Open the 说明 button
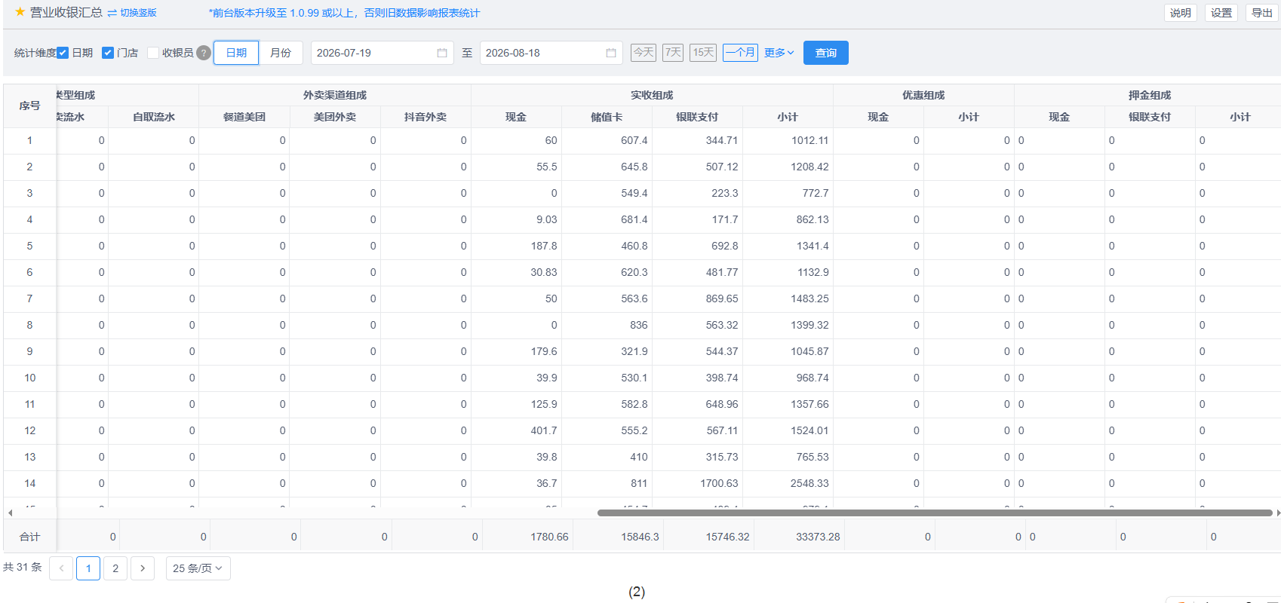1281x603 pixels. click(1181, 13)
